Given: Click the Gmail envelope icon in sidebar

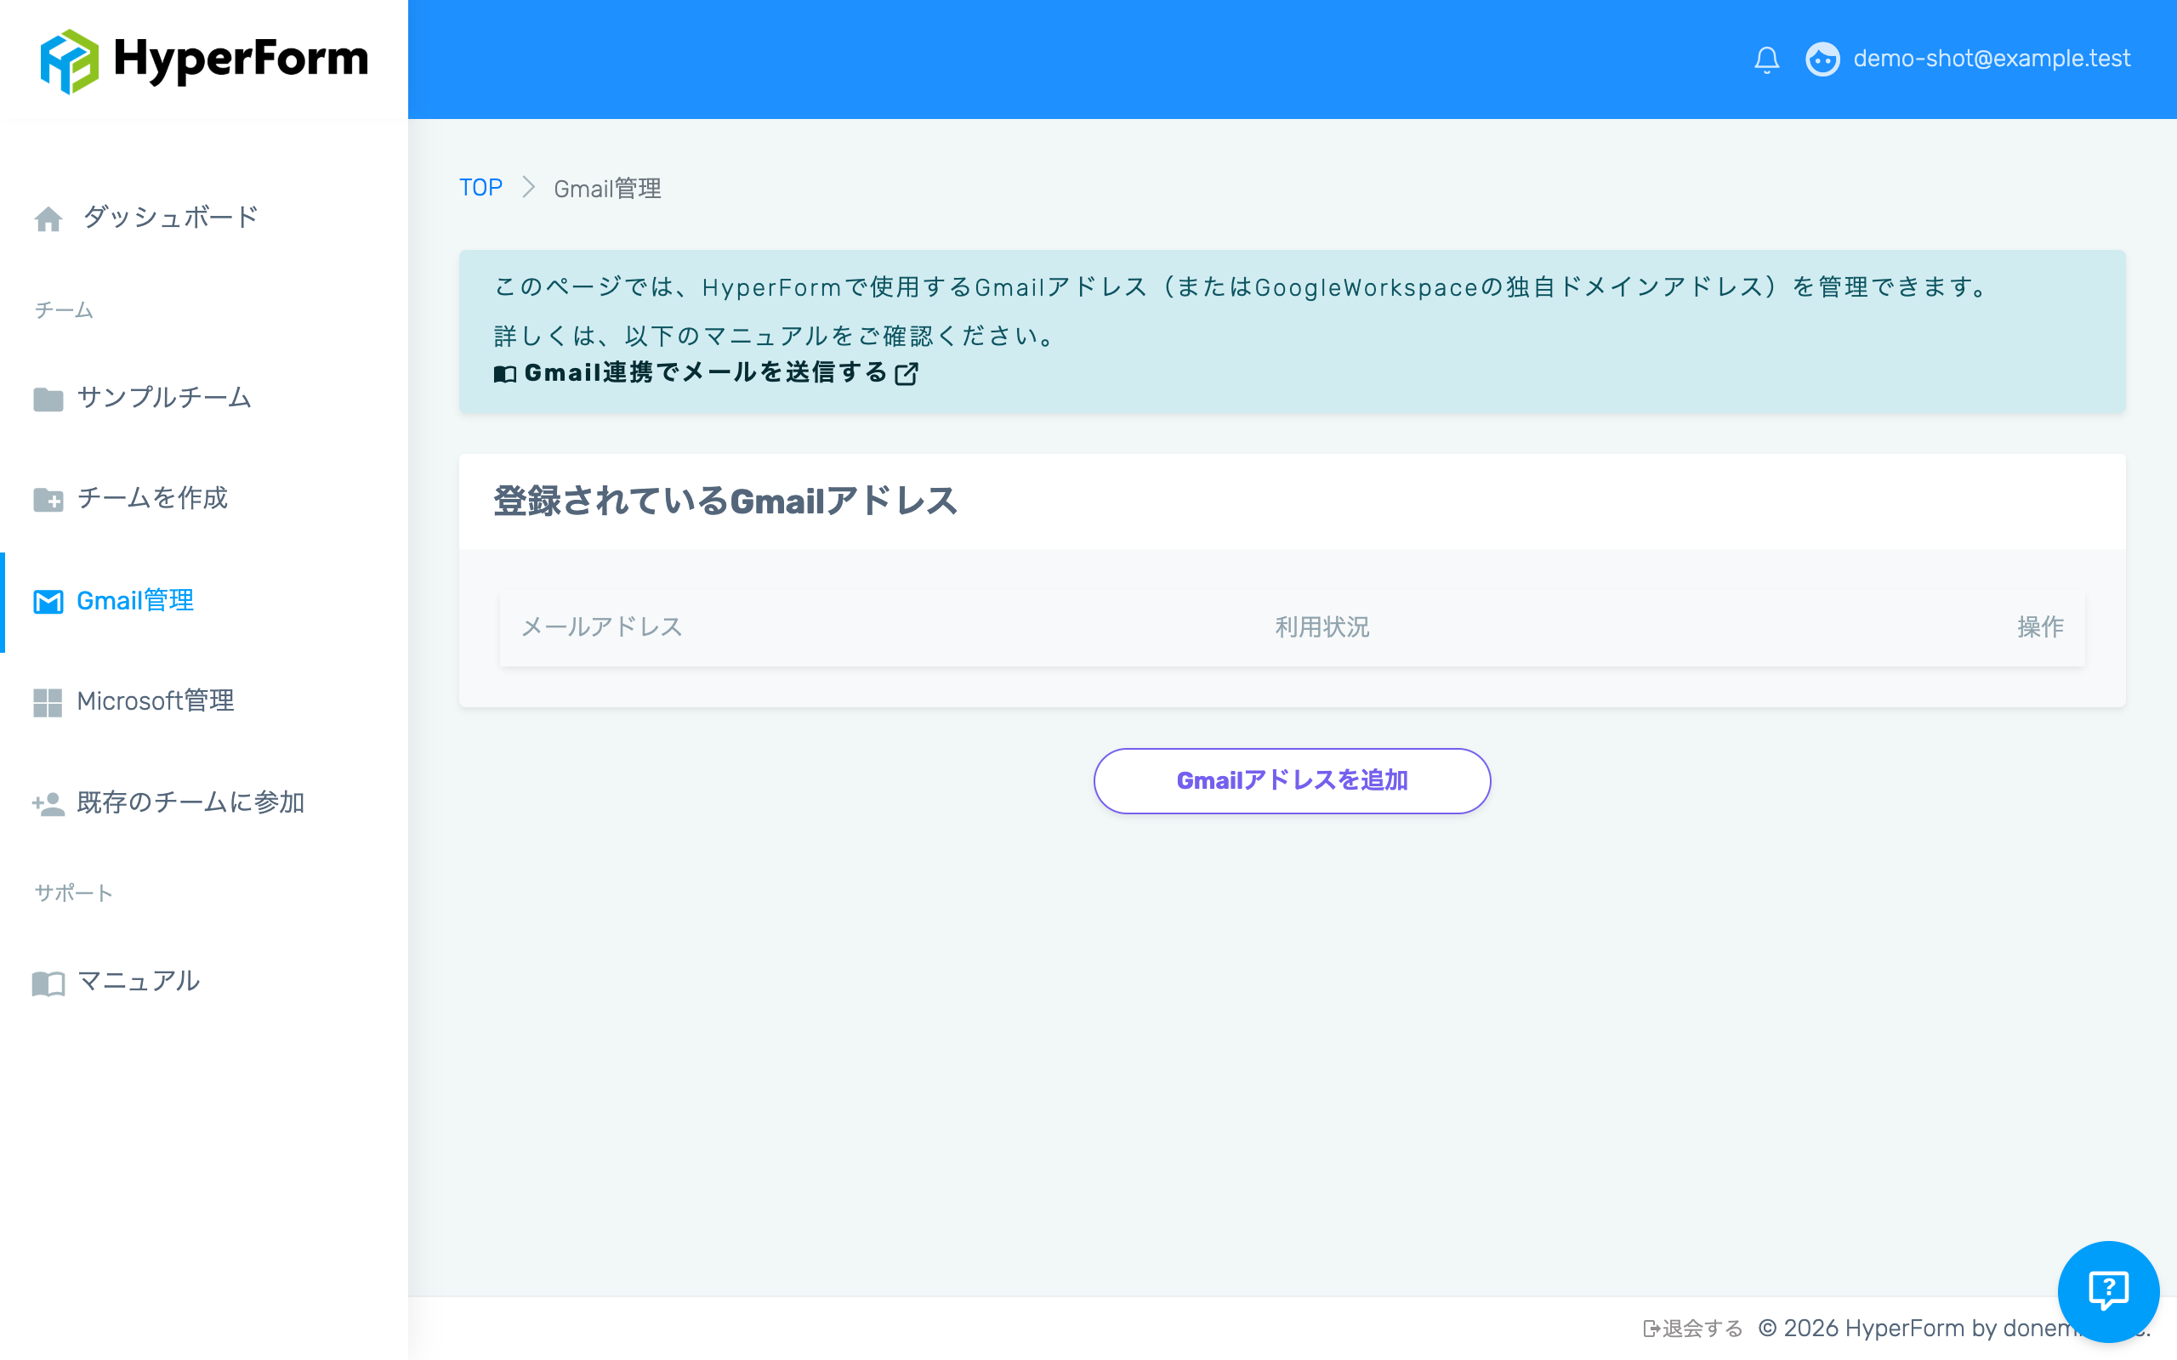Looking at the screenshot, I should coord(48,601).
